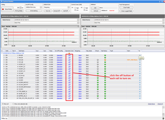Click the polling interval spinner arrows
This screenshot has height=120, width=165.
coord(21,8)
